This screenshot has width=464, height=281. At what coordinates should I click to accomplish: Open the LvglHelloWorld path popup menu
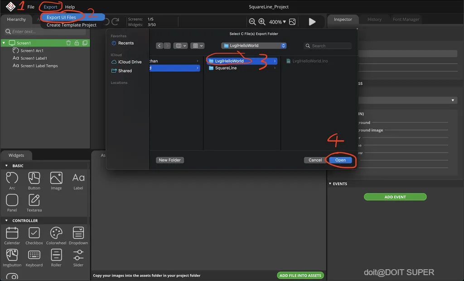[x=254, y=46]
